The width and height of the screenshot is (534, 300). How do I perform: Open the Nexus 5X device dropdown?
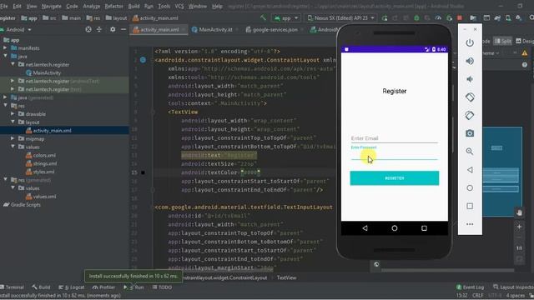tap(341, 17)
